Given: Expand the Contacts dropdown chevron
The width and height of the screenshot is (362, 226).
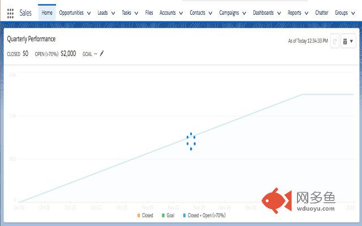Looking at the screenshot, I should coord(210,14).
